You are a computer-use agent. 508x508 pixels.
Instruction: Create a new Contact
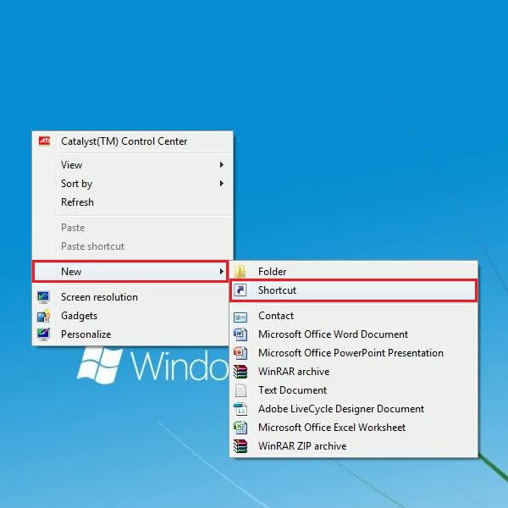click(353, 316)
